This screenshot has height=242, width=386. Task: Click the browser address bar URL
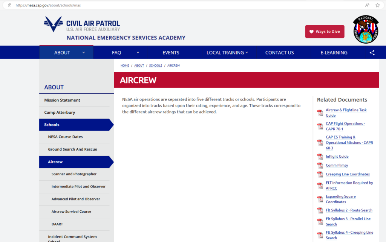click(x=48, y=5)
